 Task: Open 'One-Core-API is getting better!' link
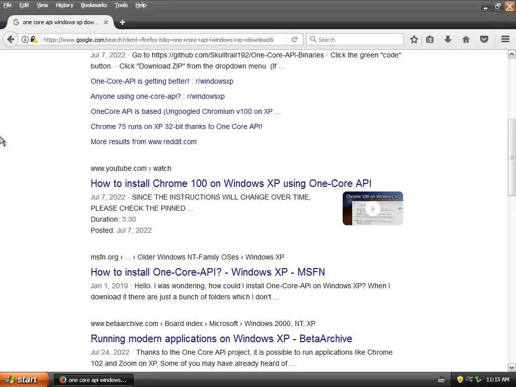pos(162,81)
